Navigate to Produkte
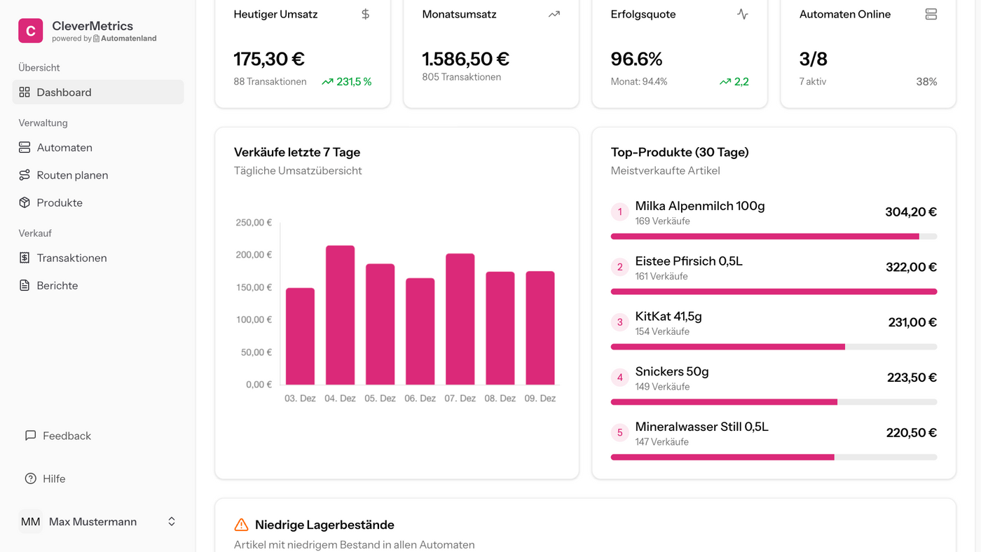 coord(98,202)
